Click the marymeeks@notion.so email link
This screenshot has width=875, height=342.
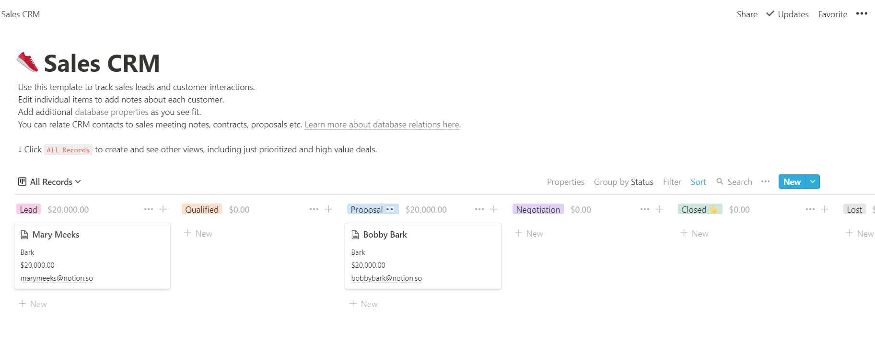pos(57,278)
